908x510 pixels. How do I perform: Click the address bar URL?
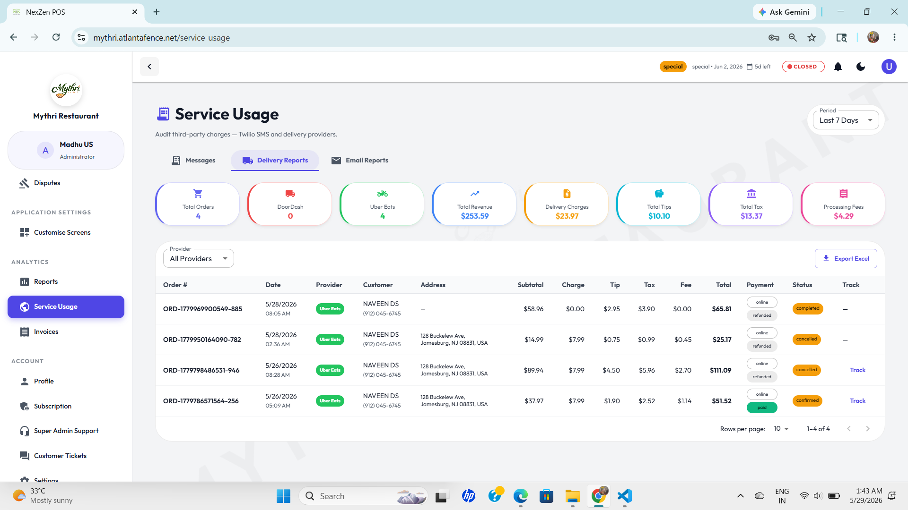coord(161,37)
